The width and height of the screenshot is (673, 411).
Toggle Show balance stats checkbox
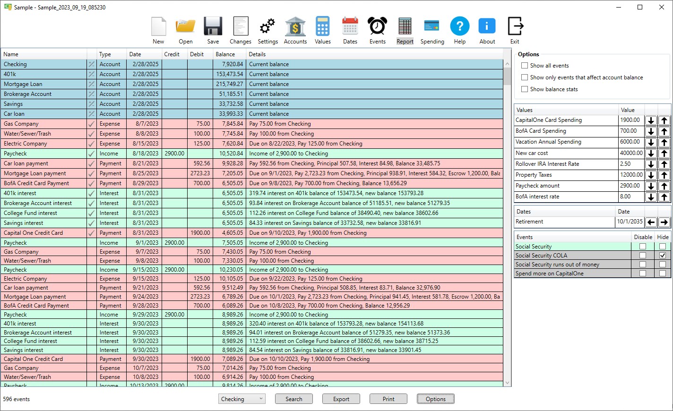[x=525, y=89]
